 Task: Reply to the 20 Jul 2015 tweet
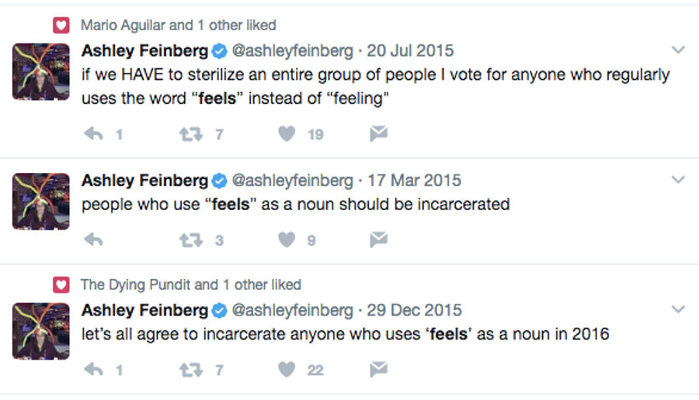click(94, 133)
